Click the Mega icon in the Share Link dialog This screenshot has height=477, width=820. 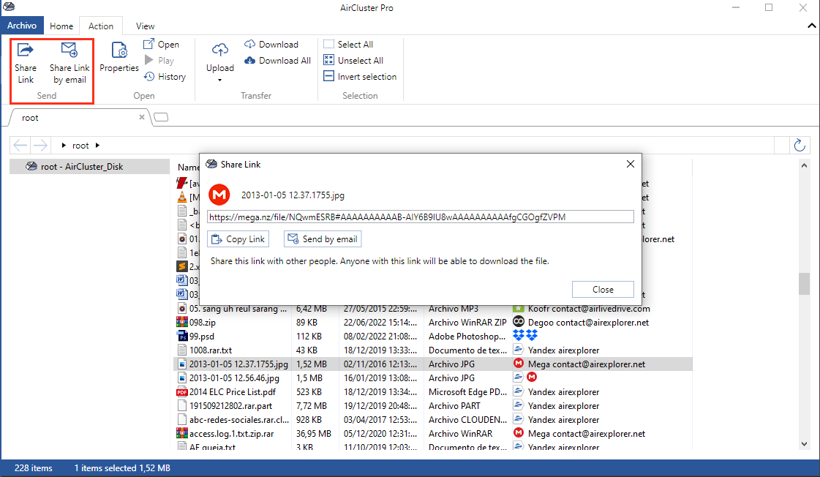tap(219, 195)
